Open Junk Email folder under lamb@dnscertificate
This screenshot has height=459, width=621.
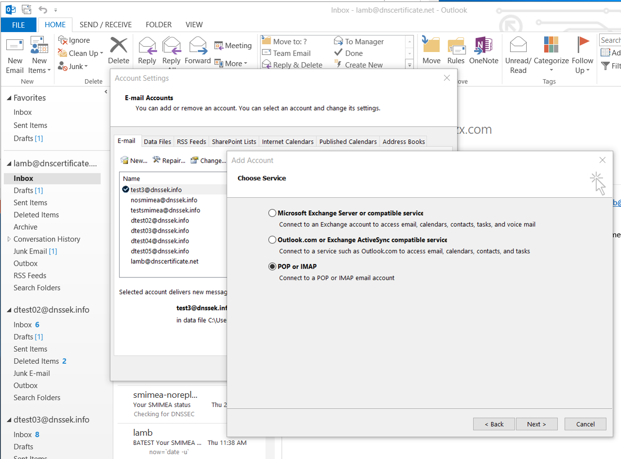35,251
